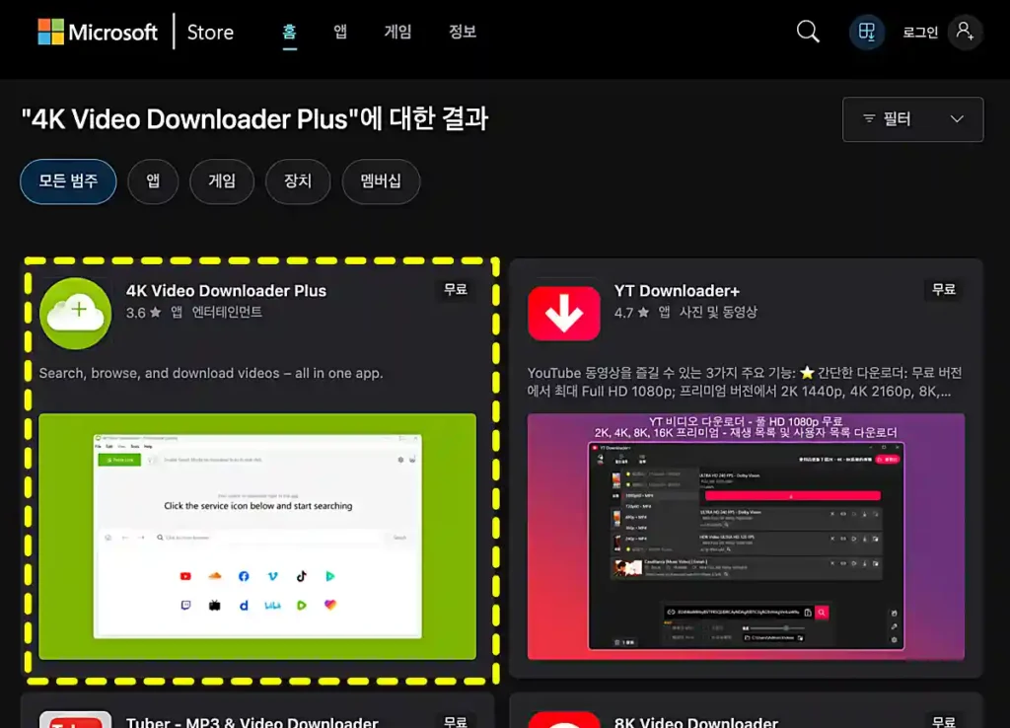
Task: Switch to the 앱 navigation menu item
Action: [x=339, y=31]
